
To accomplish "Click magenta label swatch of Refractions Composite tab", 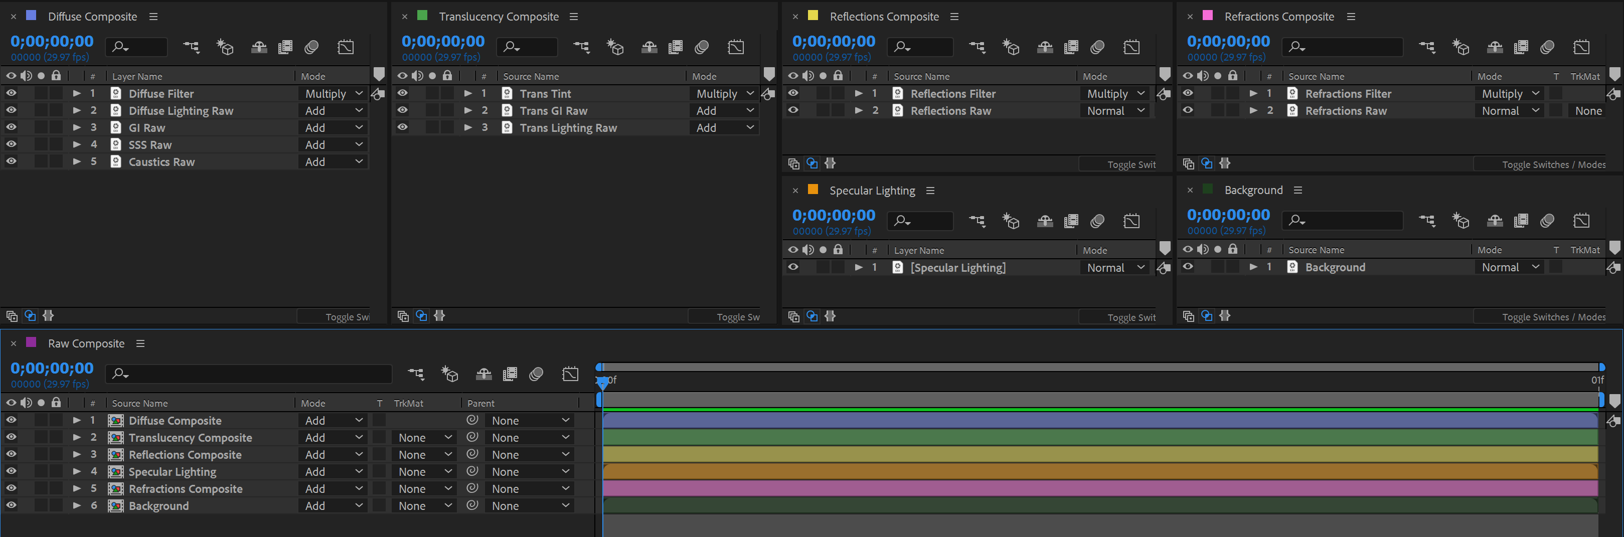I will coord(1207,15).
